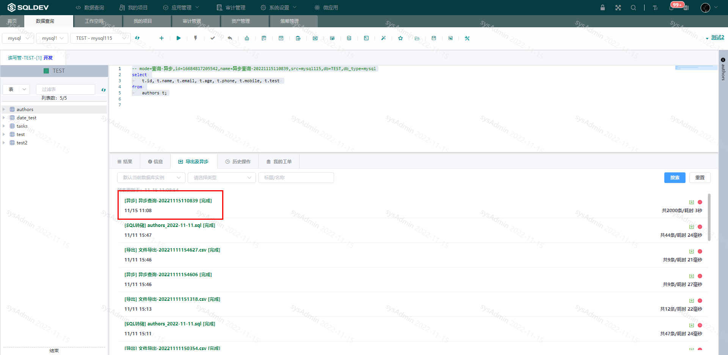Switch to the 工作空间 tab
This screenshot has width=728, height=355.
[94, 21]
